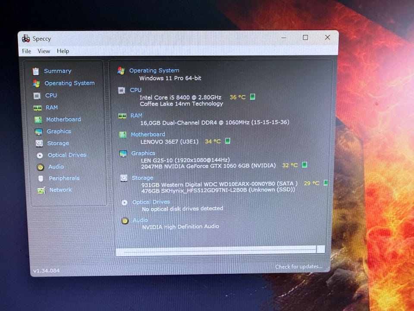
Task: Click the Western Digital WDC drive text
Action: (x=219, y=184)
